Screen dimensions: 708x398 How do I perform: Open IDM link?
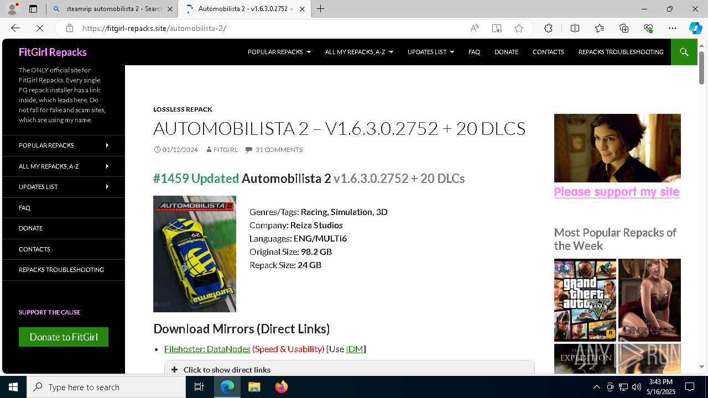click(x=355, y=349)
